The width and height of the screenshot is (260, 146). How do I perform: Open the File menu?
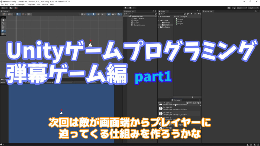[x=2, y=5]
